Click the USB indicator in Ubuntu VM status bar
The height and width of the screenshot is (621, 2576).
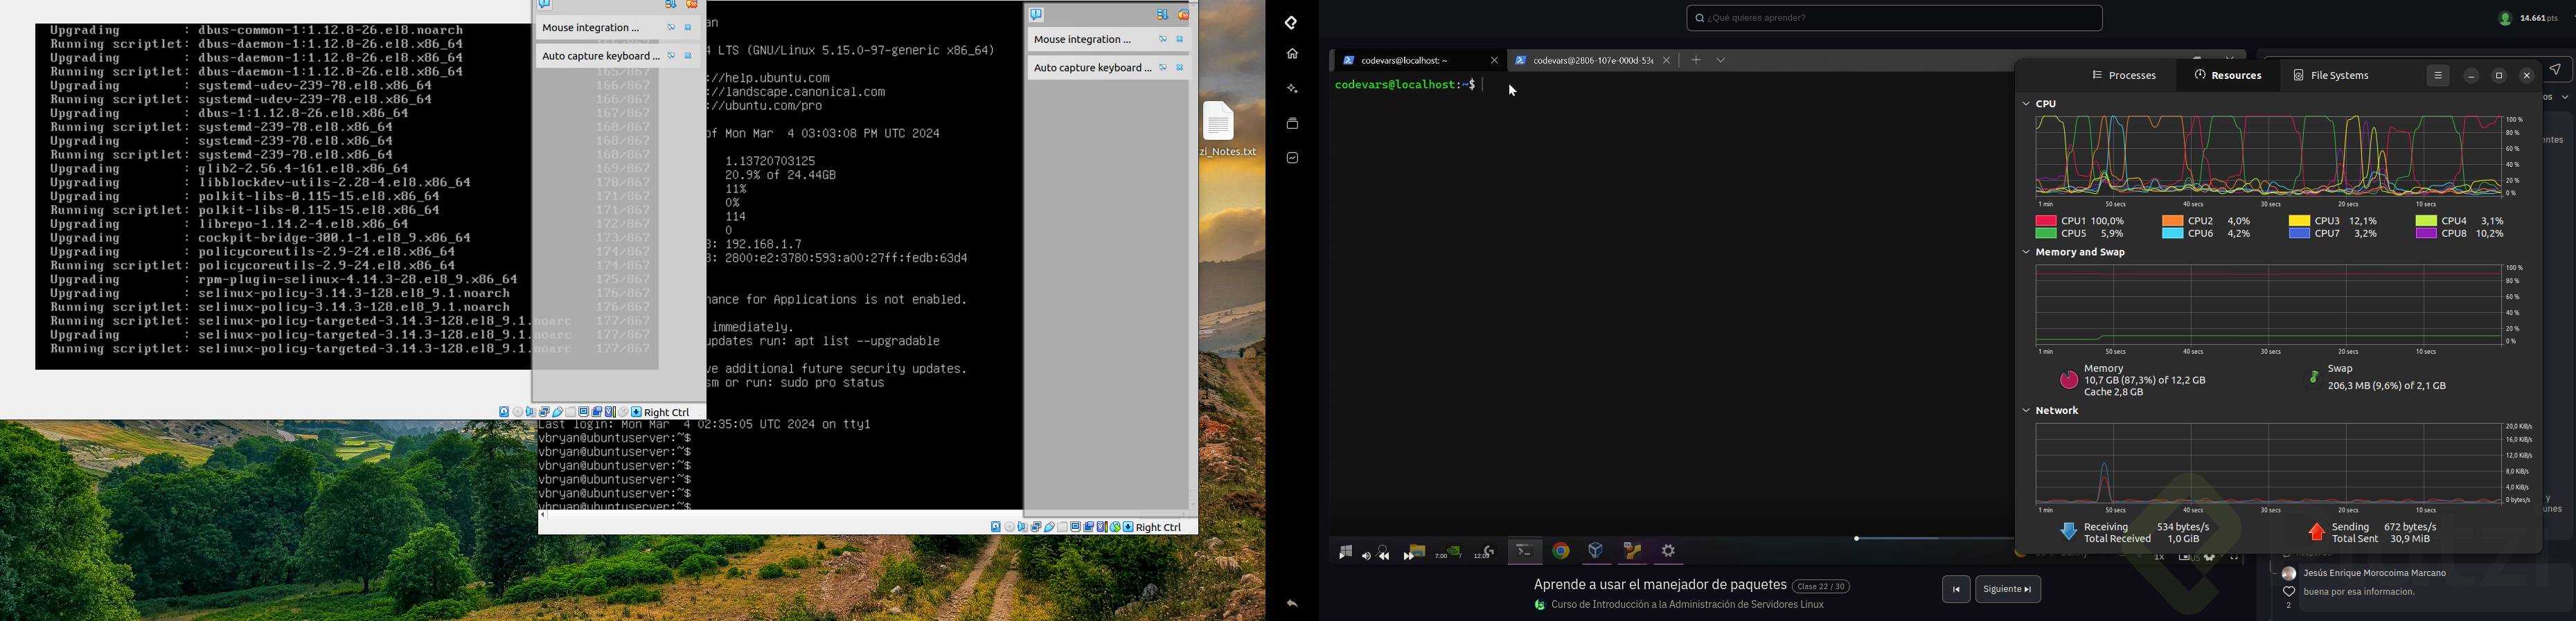coord(1050,527)
